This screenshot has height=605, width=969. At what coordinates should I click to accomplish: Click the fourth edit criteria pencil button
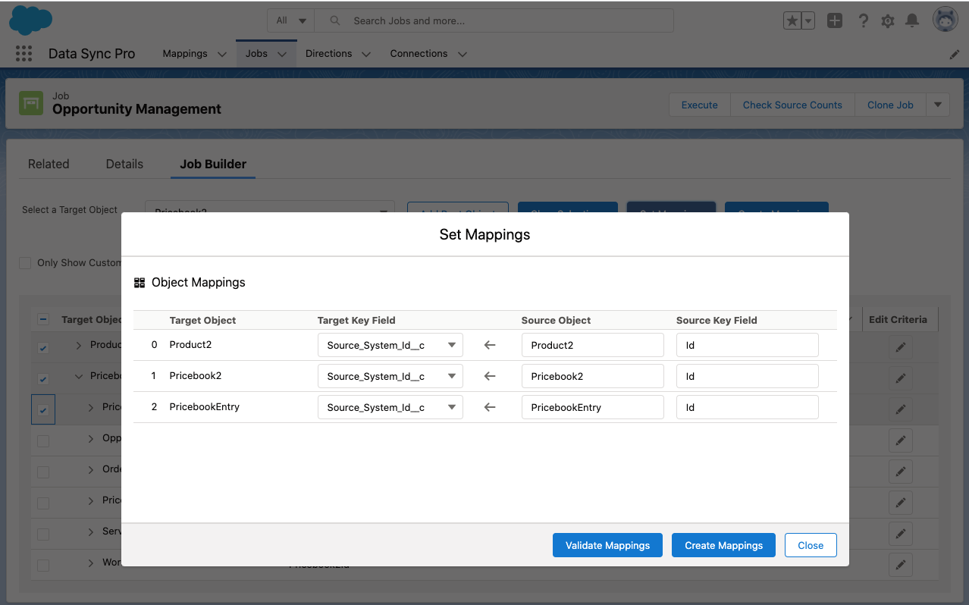pyautogui.click(x=900, y=440)
